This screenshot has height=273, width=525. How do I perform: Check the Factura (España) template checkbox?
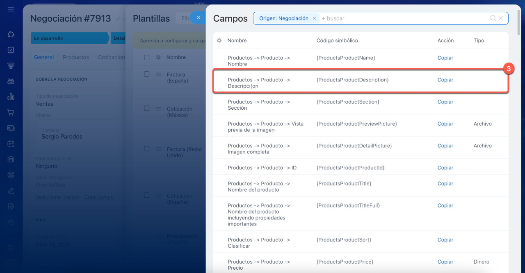point(147,74)
